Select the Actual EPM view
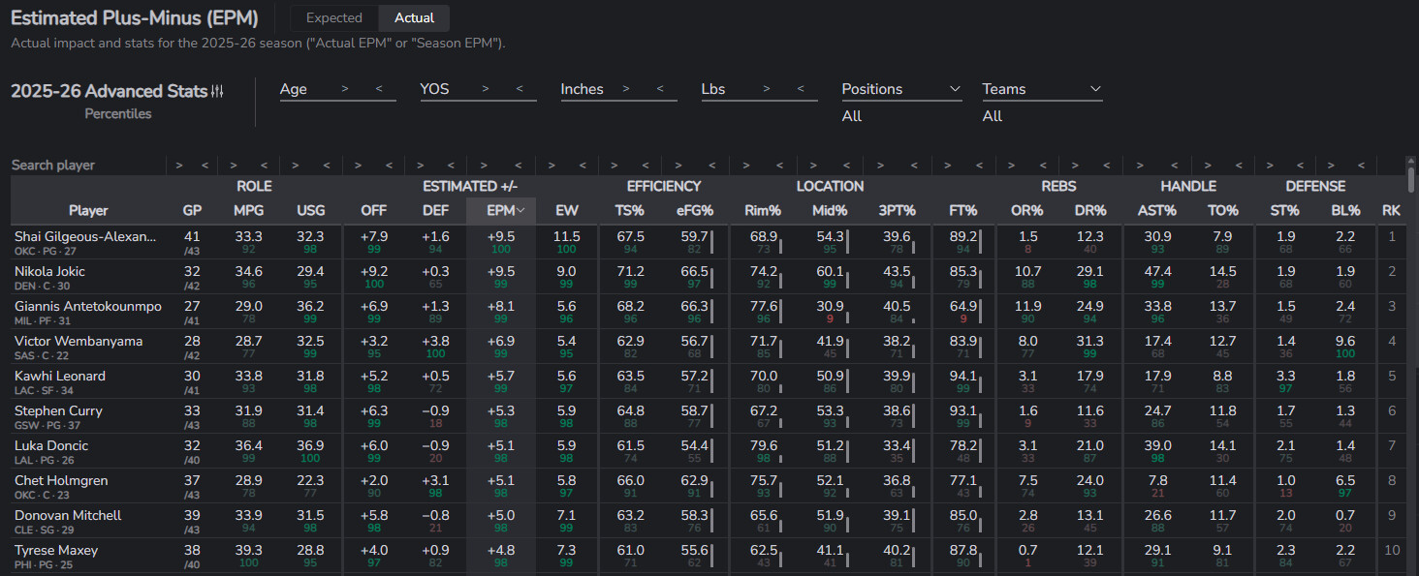Screen dimensions: 1419x576 [414, 17]
